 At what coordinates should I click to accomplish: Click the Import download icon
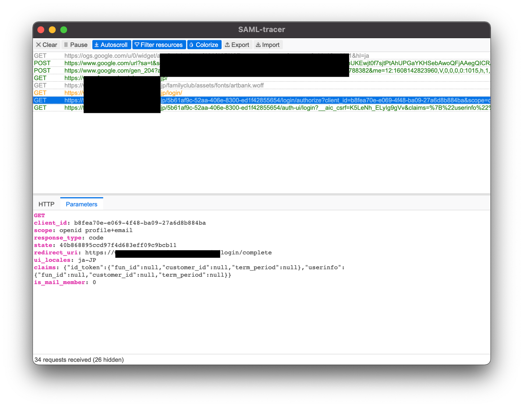click(258, 45)
